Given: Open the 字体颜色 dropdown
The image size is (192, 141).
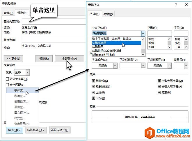Looking at the screenshot, I should tap(115, 66).
